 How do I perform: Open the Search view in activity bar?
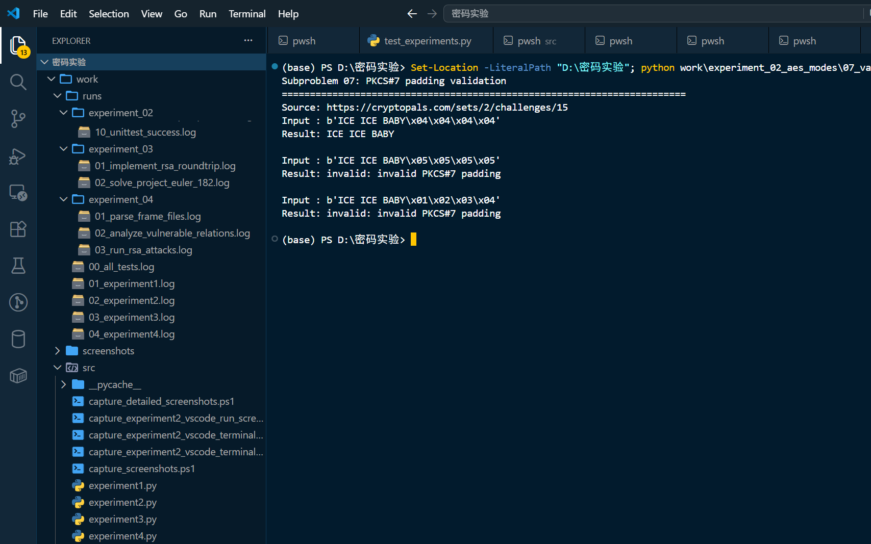point(18,82)
